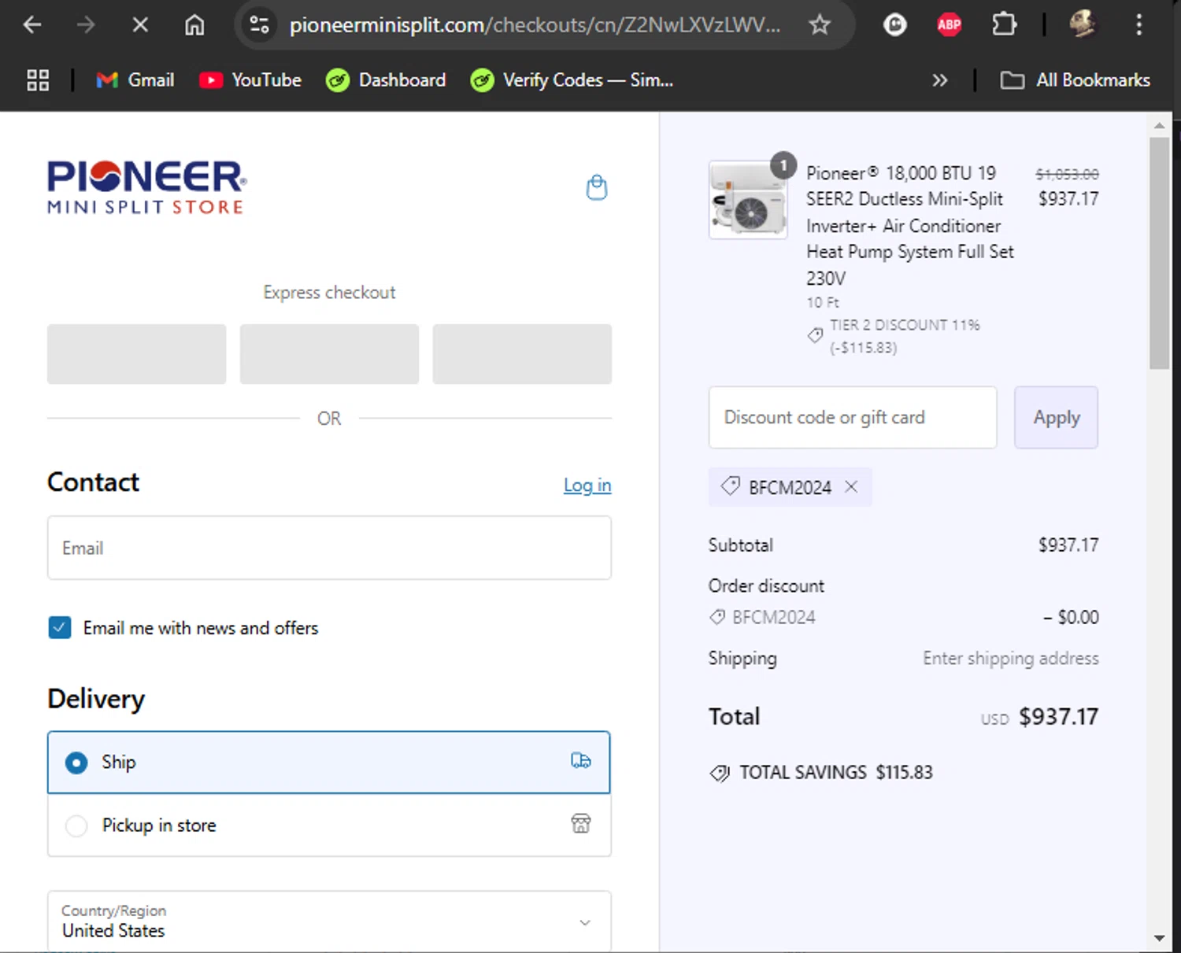Click the third express checkout button
The image size is (1181, 953).
(522, 354)
